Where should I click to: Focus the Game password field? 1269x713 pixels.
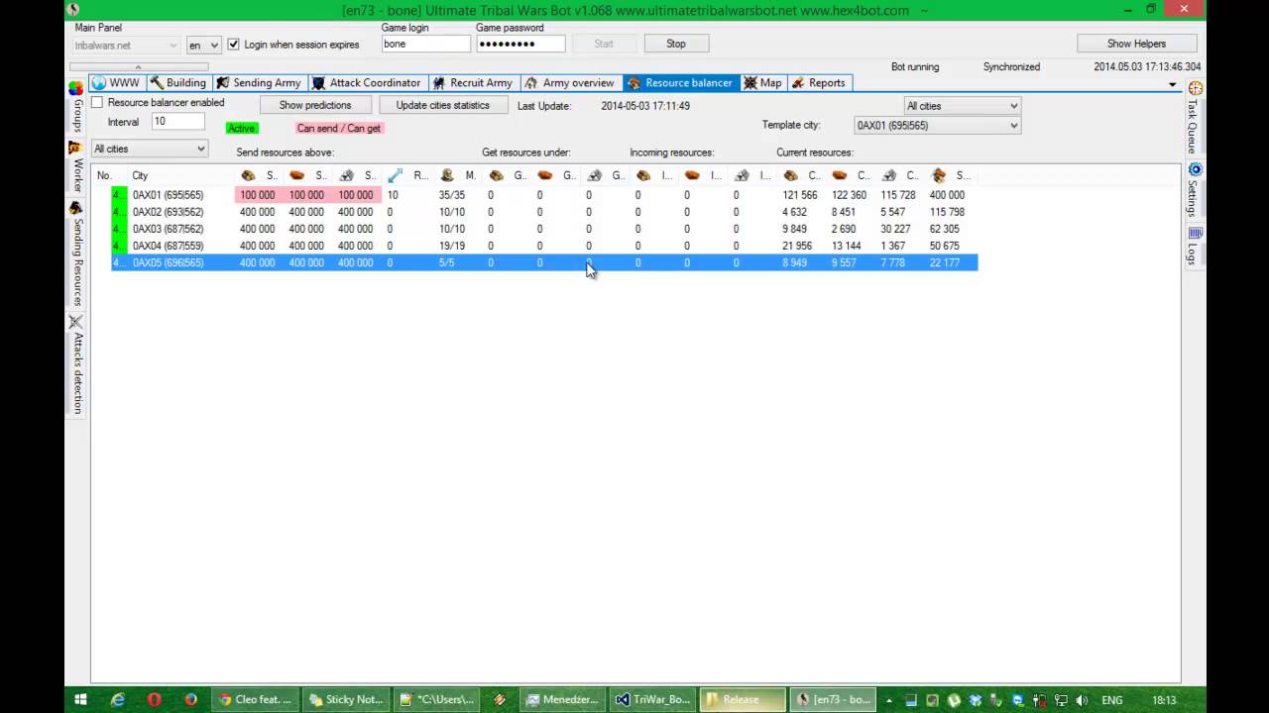coord(520,44)
